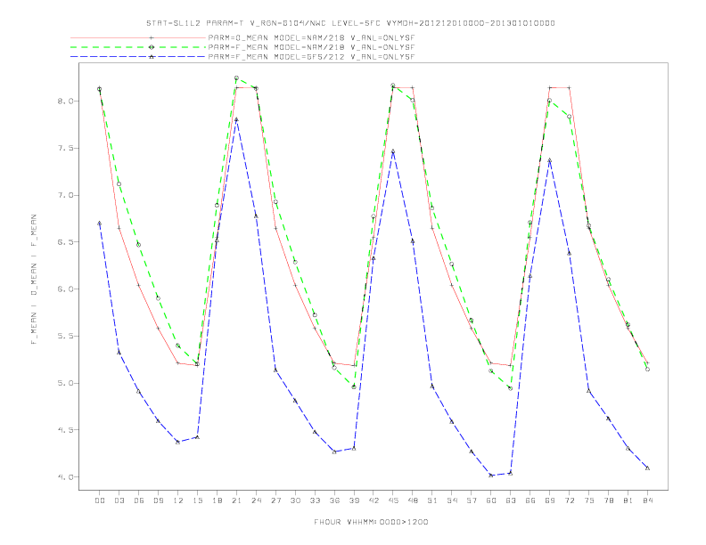The image size is (706, 545).
Task: Select the blue F_MEAN GFS/212 legend label
Action: [311, 57]
